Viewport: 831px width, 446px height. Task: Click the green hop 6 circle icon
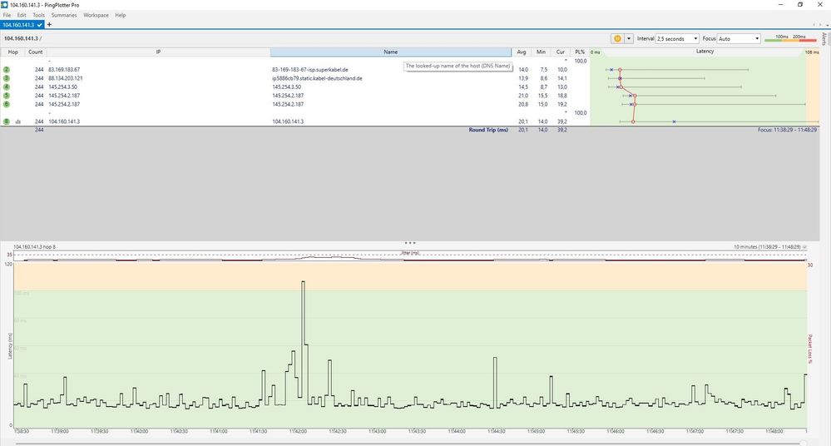pyautogui.click(x=7, y=104)
